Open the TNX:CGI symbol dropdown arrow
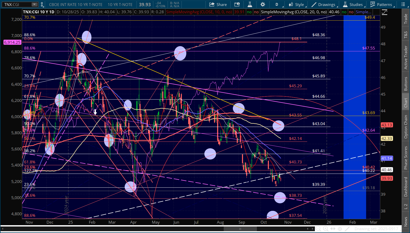The image size is (410, 233). tap(34, 4)
